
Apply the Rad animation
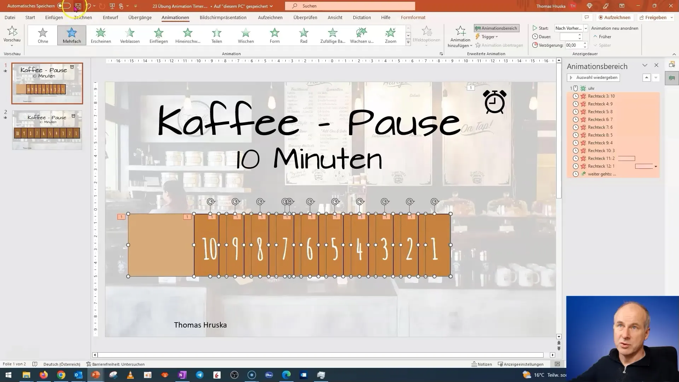point(304,35)
